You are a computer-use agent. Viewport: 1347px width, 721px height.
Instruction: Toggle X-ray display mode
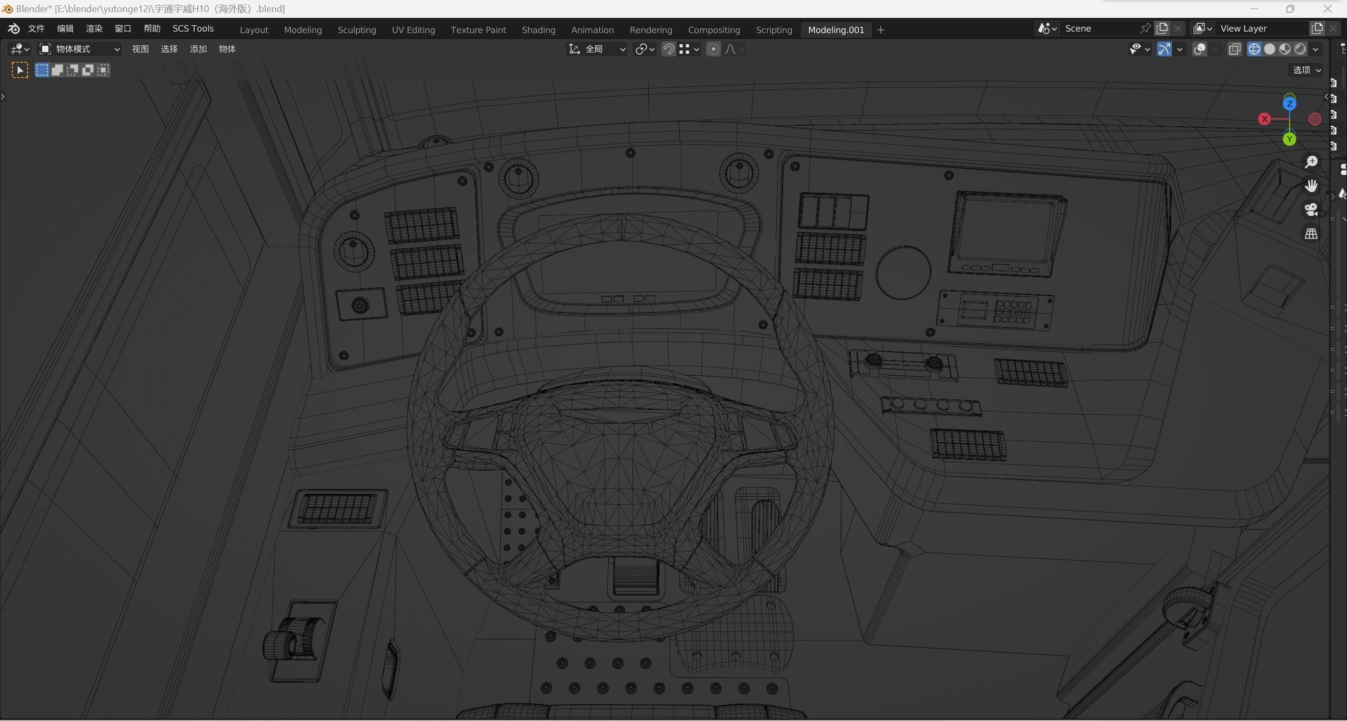point(1234,49)
